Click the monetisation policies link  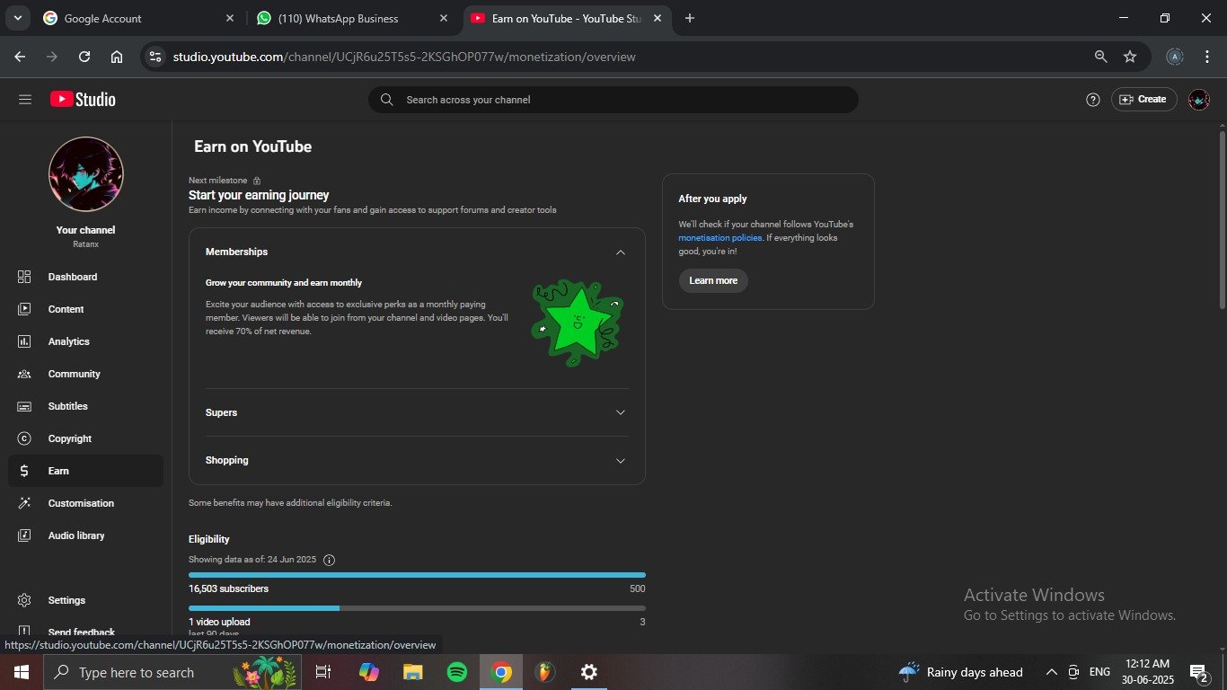point(719,238)
